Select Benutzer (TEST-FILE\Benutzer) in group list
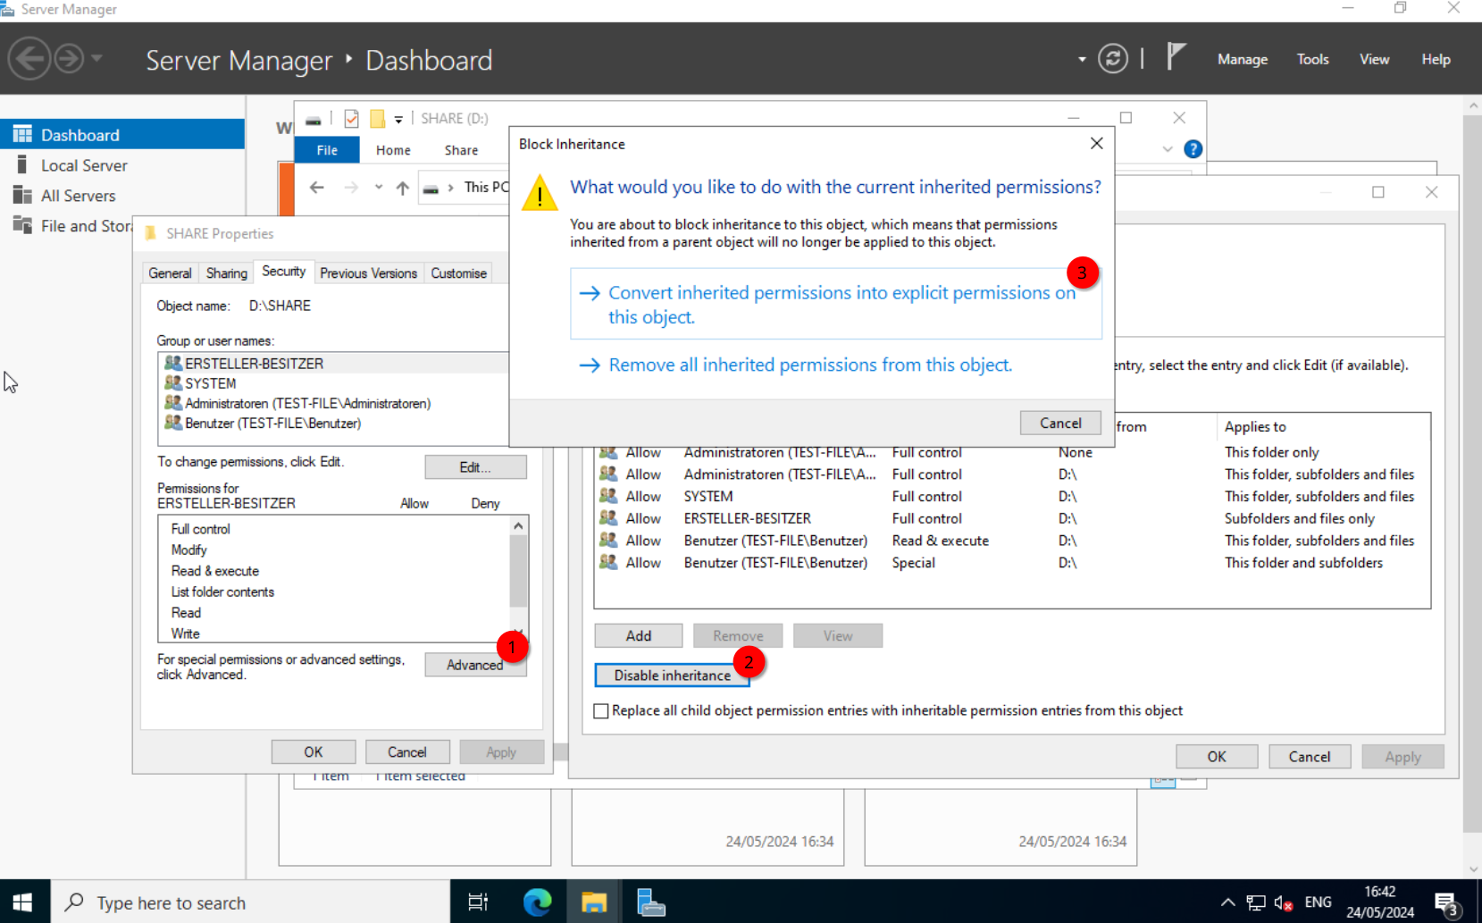Screen dimensions: 1482x923 [x=333, y=423]
